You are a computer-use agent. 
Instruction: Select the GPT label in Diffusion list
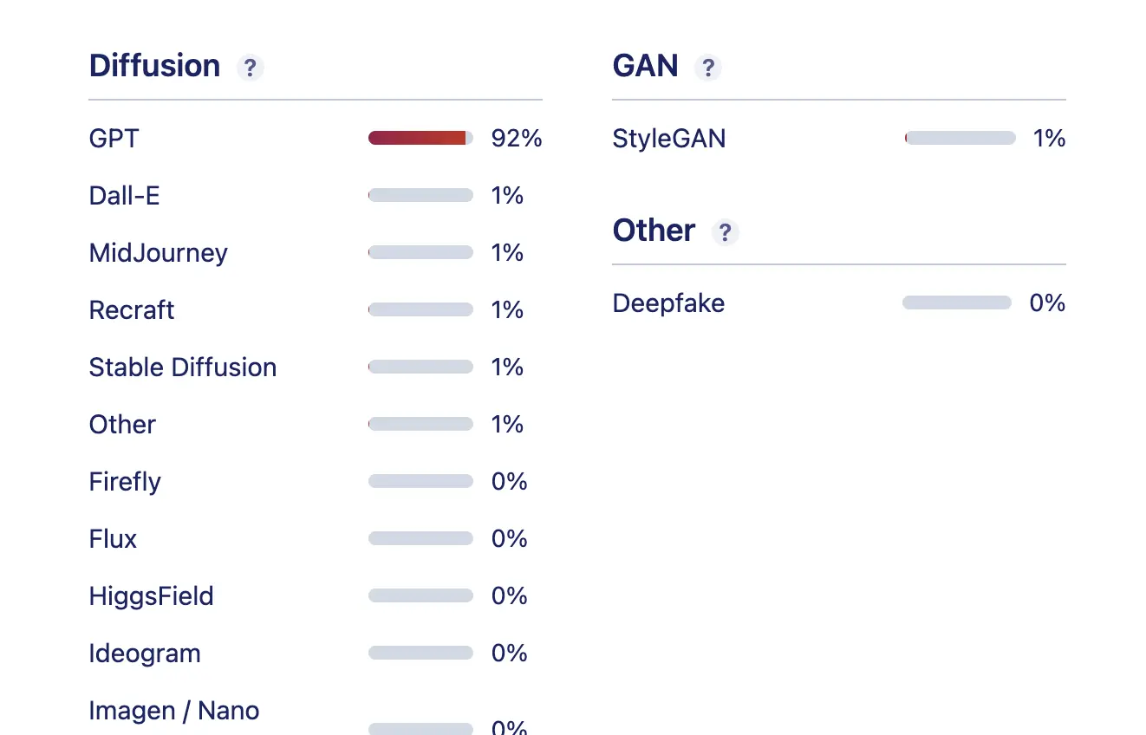114,139
